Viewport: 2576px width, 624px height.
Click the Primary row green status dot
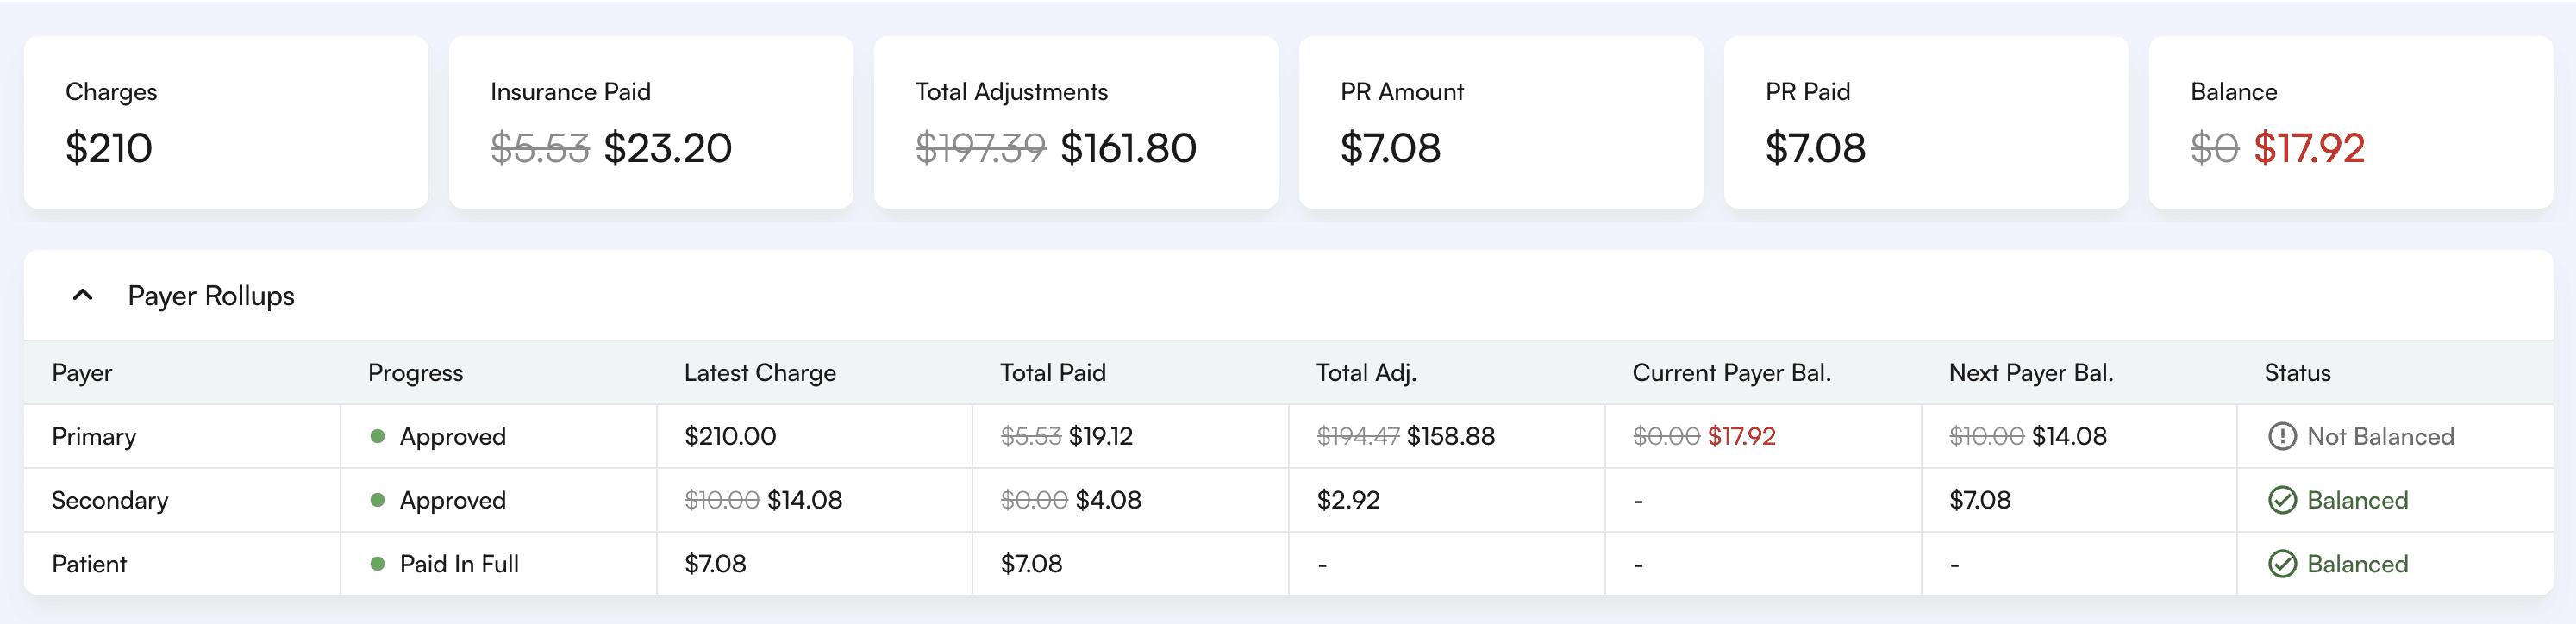tap(377, 436)
